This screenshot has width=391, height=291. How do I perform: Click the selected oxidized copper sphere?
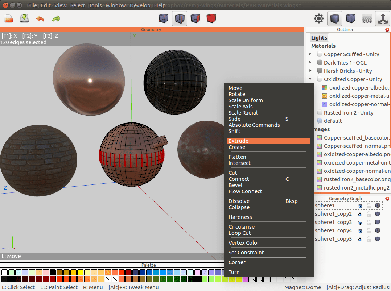point(132,154)
